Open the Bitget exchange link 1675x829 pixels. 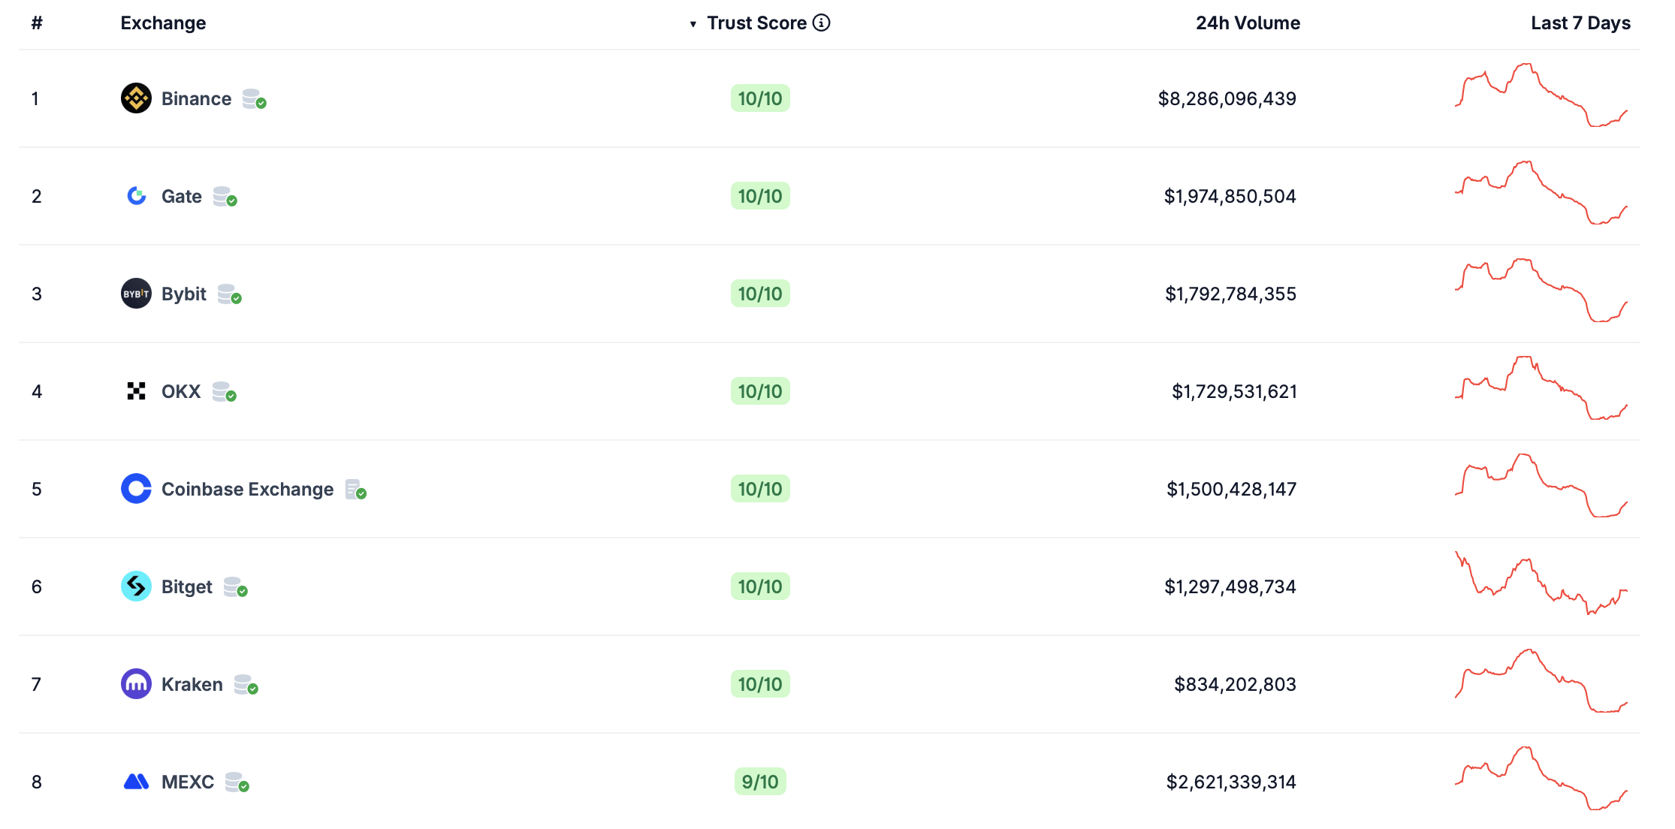187,586
